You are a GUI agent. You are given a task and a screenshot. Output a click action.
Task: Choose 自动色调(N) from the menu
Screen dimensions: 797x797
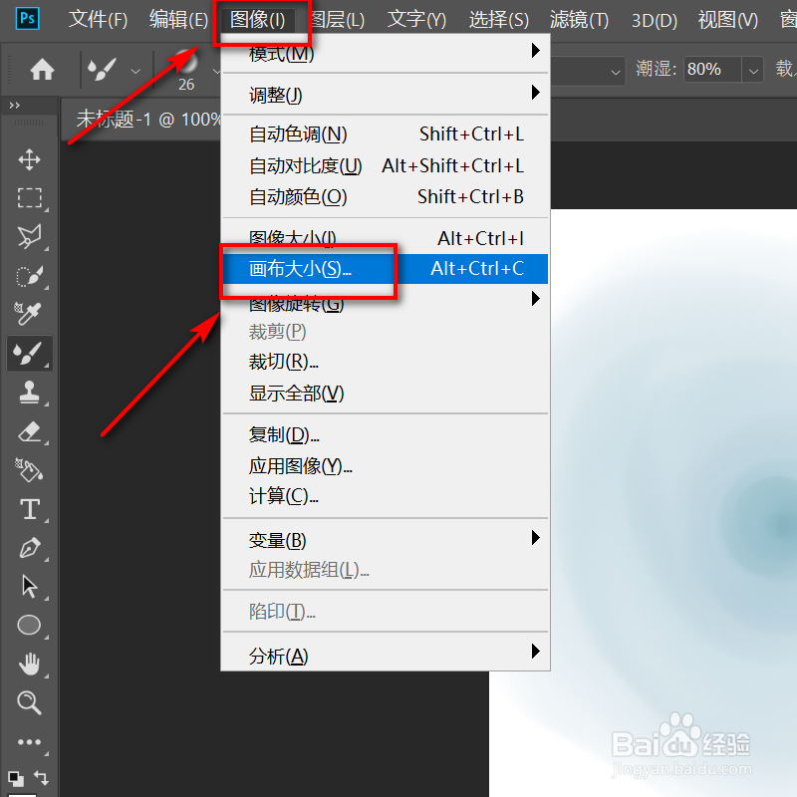coord(387,134)
